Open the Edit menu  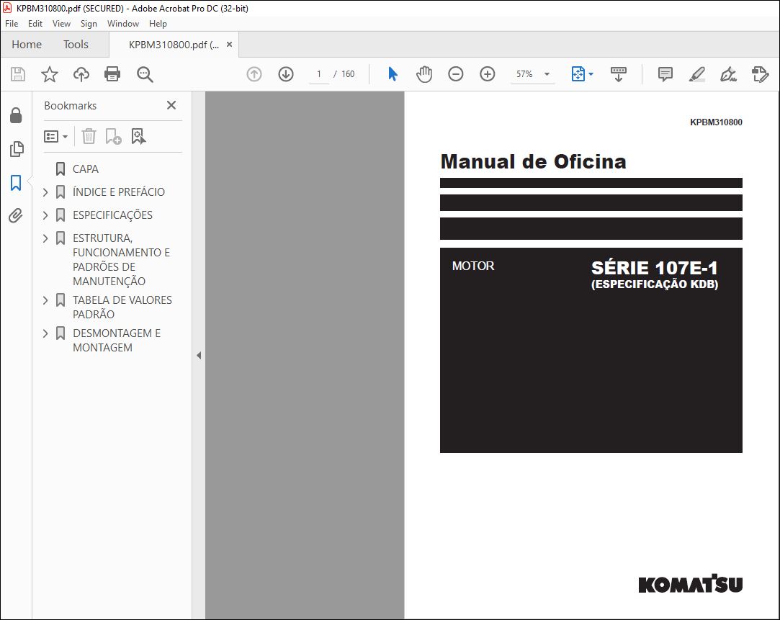(x=35, y=23)
